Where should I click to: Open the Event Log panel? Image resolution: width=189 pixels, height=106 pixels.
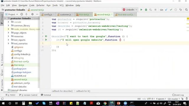coord(178,95)
